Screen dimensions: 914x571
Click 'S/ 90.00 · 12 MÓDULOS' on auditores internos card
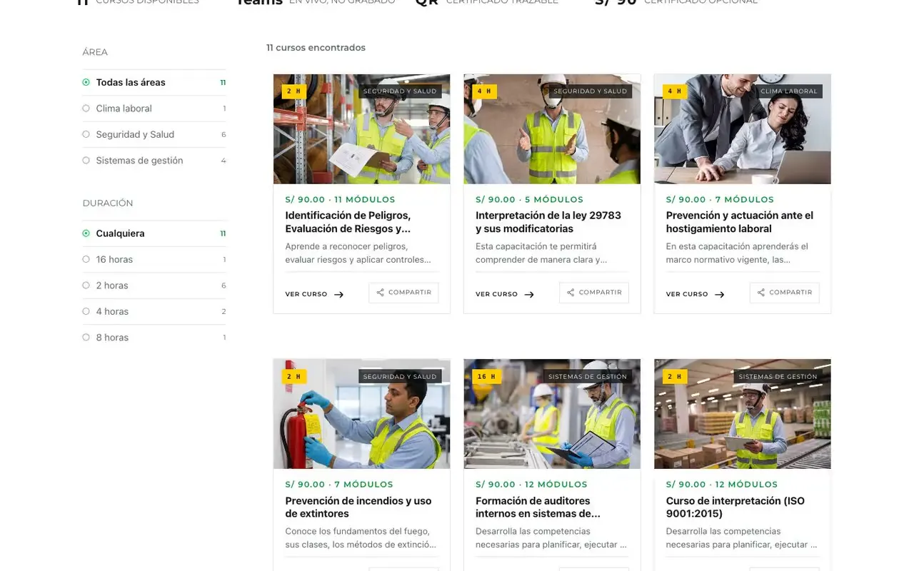(x=531, y=485)
